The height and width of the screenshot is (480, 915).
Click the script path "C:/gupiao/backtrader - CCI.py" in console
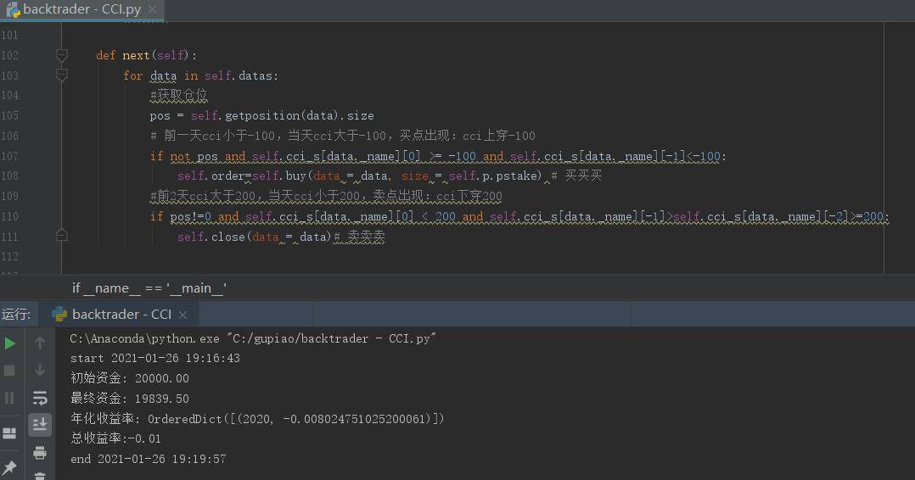point(331,338)
